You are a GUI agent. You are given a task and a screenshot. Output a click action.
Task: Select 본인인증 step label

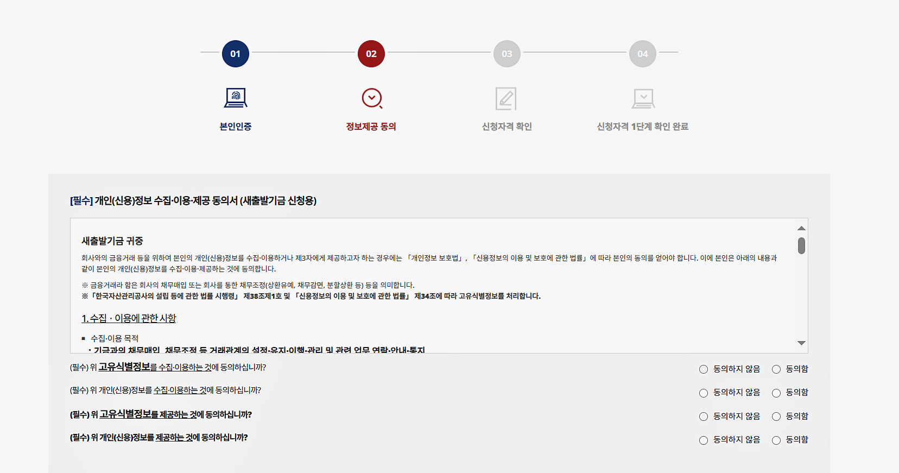pos(235,127)
